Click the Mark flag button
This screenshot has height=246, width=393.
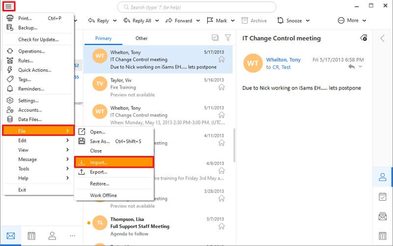pyautogui.click(x=217, y=21)
